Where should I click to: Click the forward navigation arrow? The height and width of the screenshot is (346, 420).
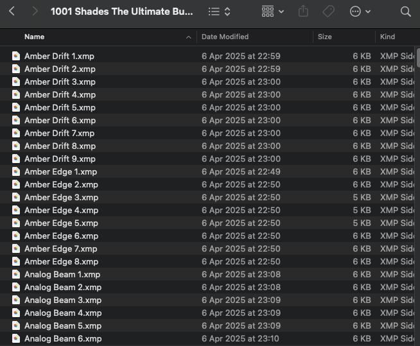[35, 12]
